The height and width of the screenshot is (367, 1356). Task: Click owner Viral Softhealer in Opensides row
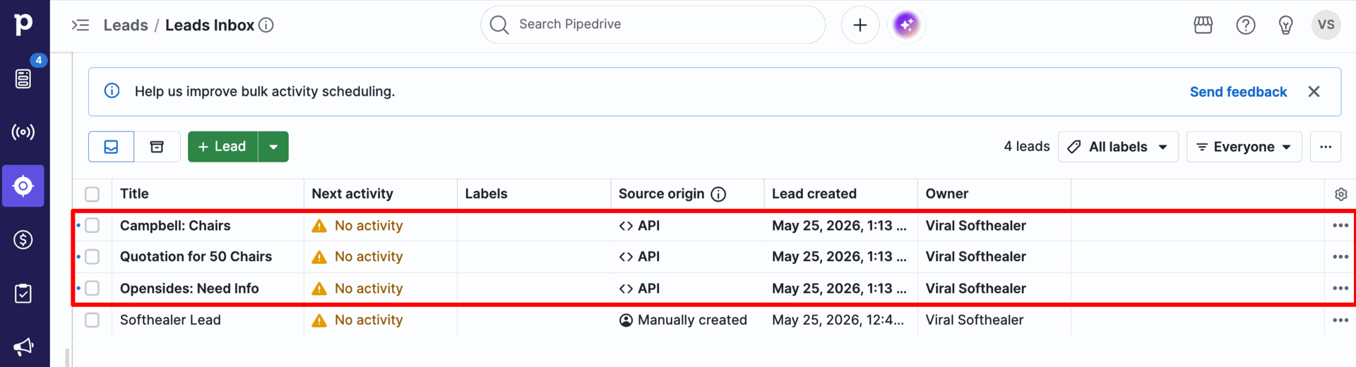976,288
